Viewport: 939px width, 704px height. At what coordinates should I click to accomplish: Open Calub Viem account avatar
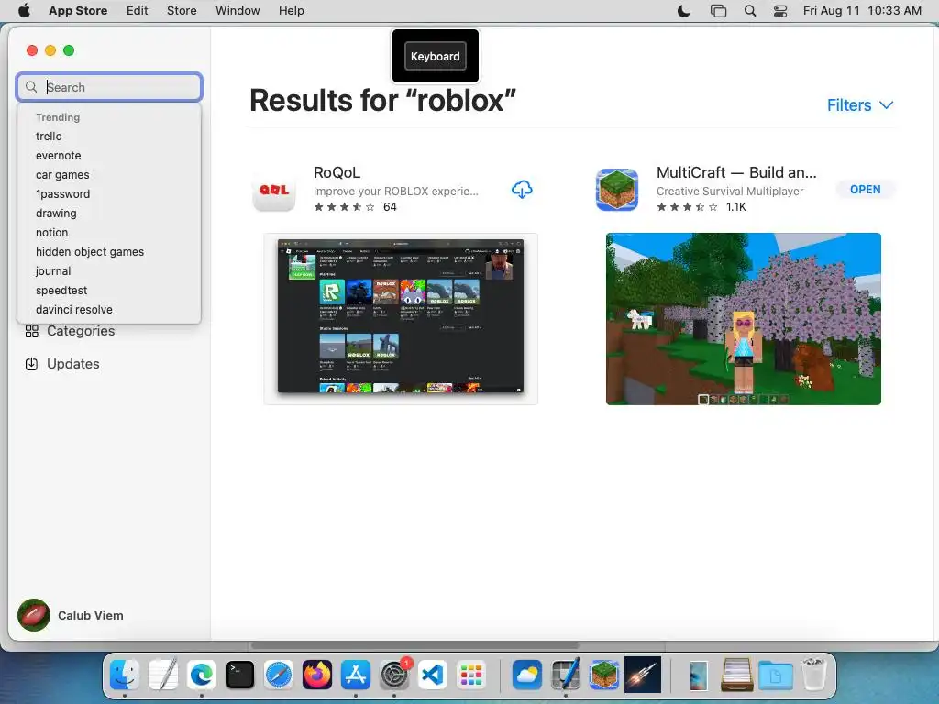[34, 615]
